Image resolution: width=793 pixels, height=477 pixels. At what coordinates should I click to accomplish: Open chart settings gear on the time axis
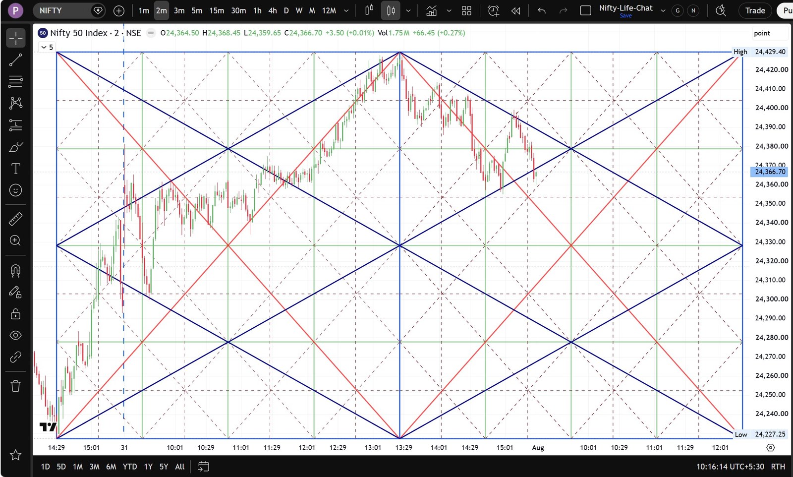[x=770, y=447]
